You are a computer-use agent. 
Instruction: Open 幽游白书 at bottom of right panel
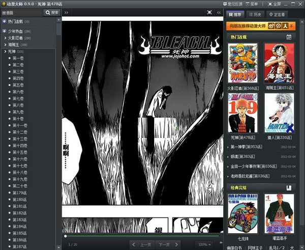tap(234, 247)
